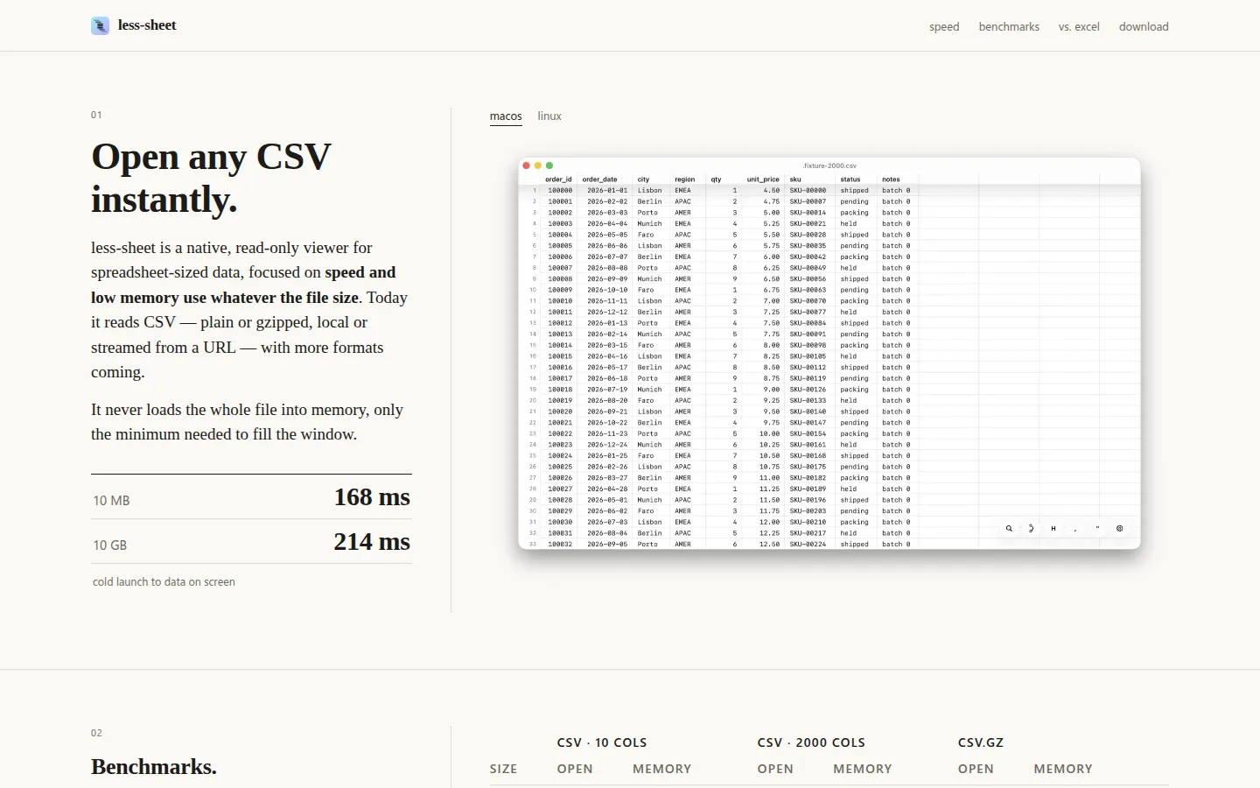Screen dimensions: 1260x788
Task: Click row number 20 in the viewer
Action: 533,400
